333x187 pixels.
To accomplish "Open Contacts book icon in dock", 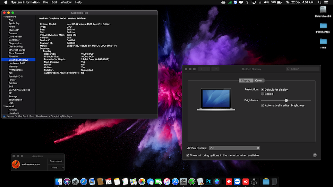I will point(100,182).
